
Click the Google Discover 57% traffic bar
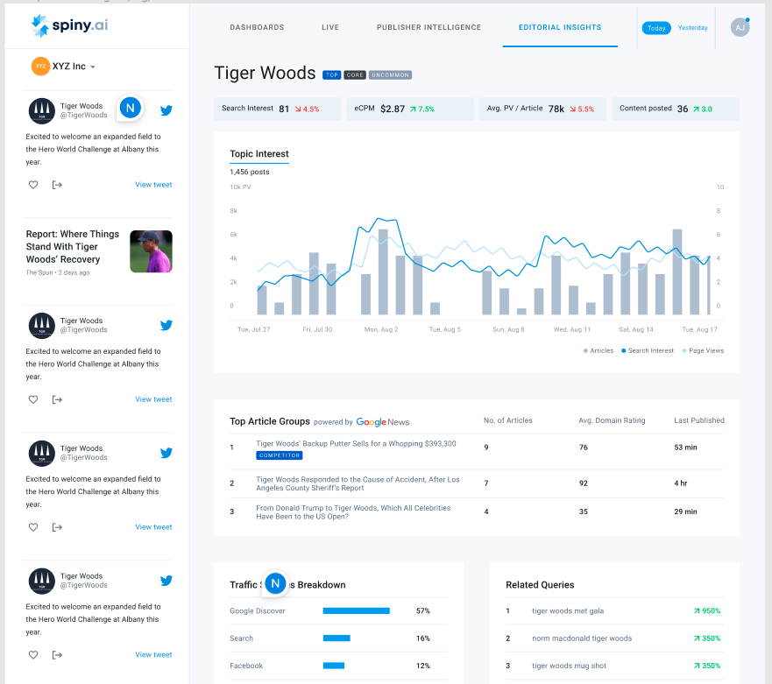click(x=357, y=611)
